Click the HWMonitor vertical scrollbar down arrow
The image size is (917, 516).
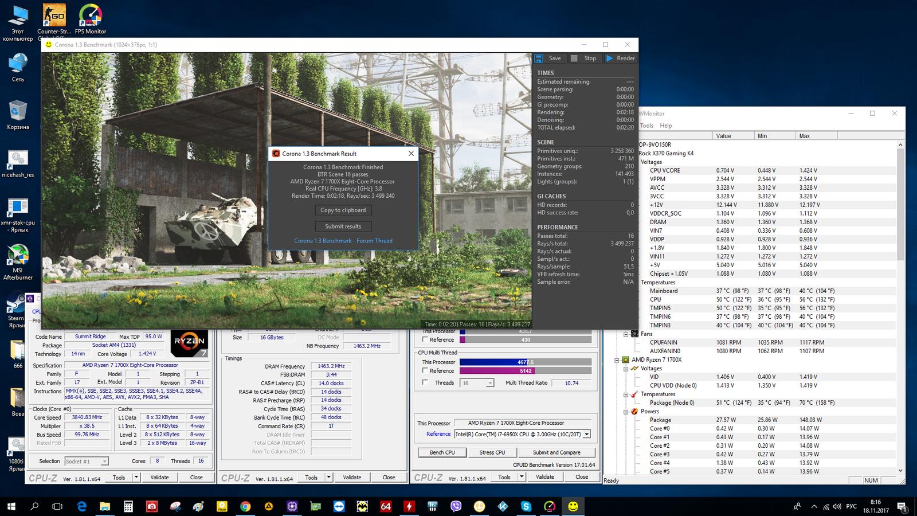(x=900, y=471)
